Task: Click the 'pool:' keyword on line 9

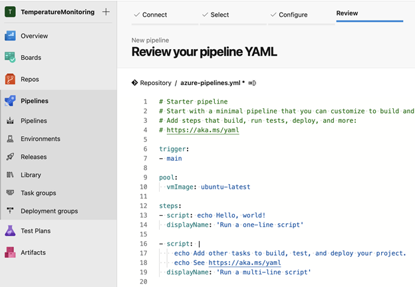Action: coord(168,177)
